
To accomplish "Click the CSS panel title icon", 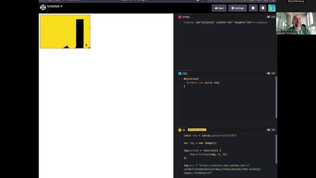I will point(180,74).
